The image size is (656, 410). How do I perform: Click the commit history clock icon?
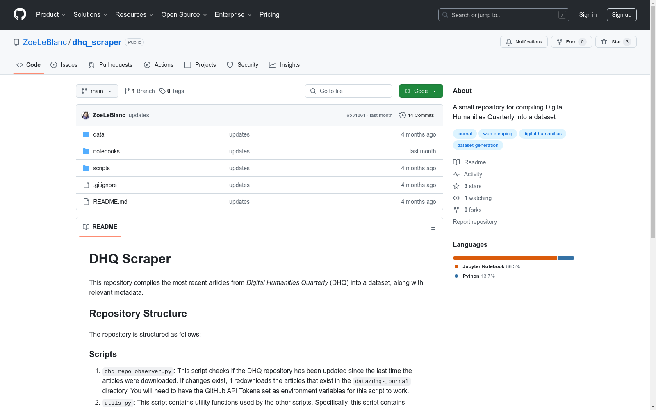click(x=403, y=115)
